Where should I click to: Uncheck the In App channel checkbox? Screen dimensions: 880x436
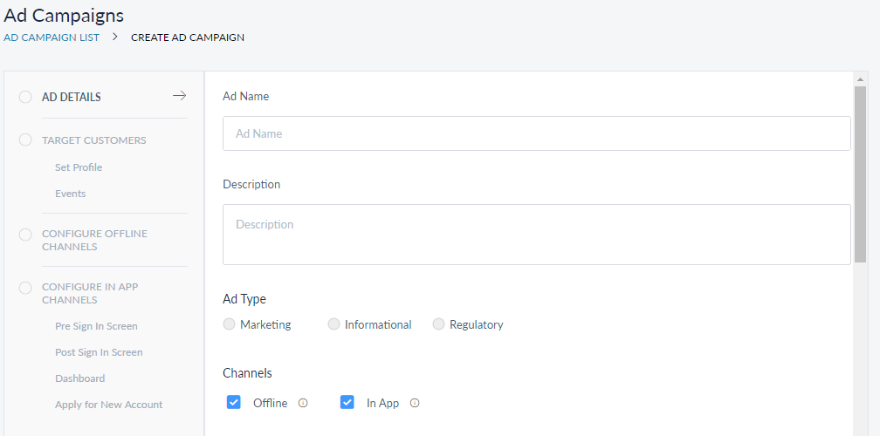[347, 402]
